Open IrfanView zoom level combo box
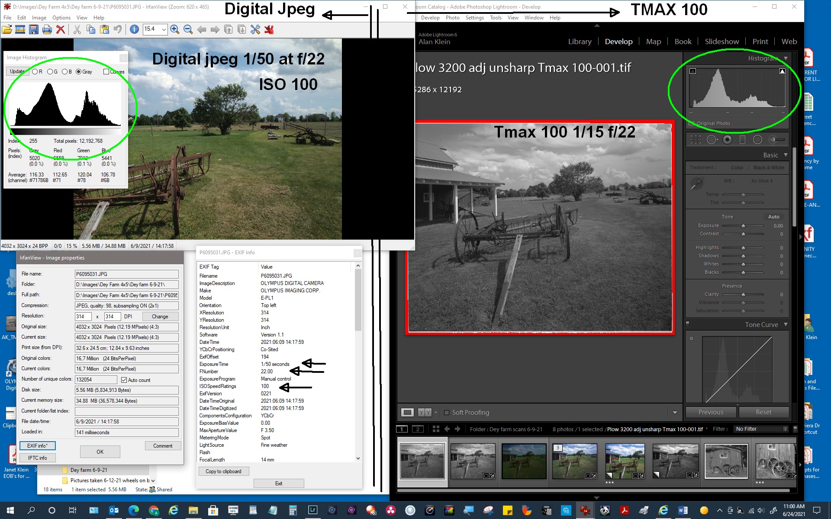This screenshot has height=519, width=831. click(155, 29)
